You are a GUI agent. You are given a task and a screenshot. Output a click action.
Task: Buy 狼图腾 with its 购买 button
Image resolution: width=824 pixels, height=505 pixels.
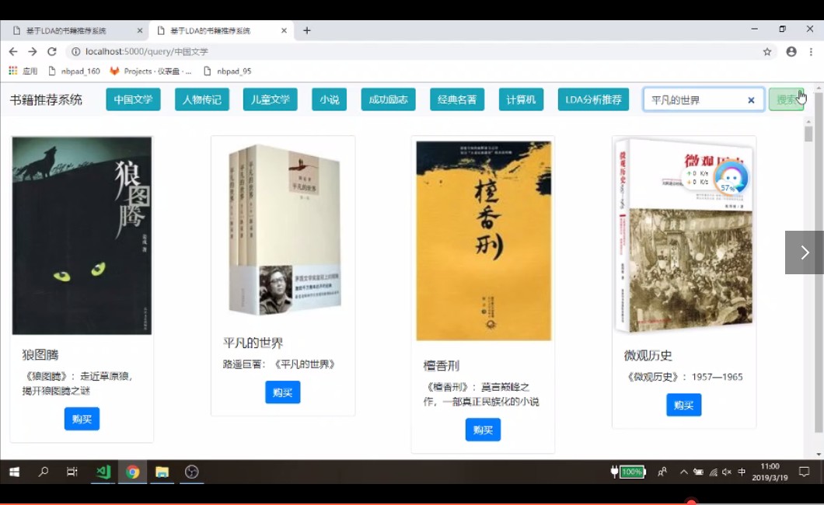pyautogui.click(x=82, y=419)
